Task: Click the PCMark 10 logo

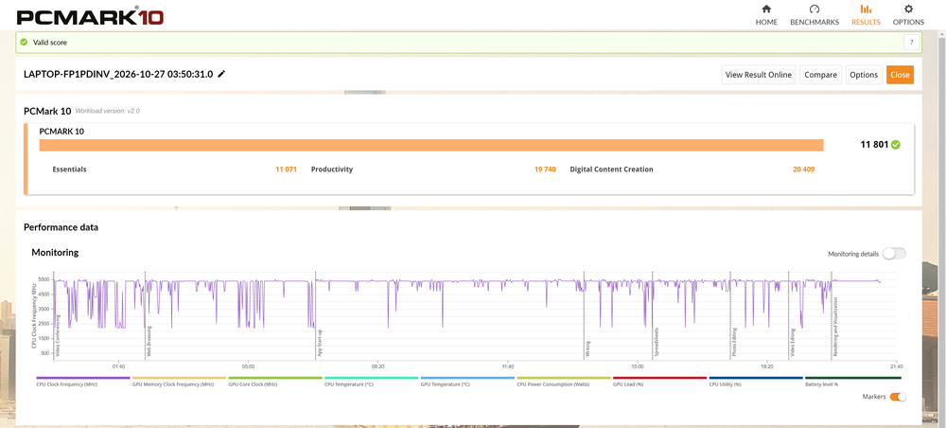Action: pyautogui.click(x=90, y=16)
